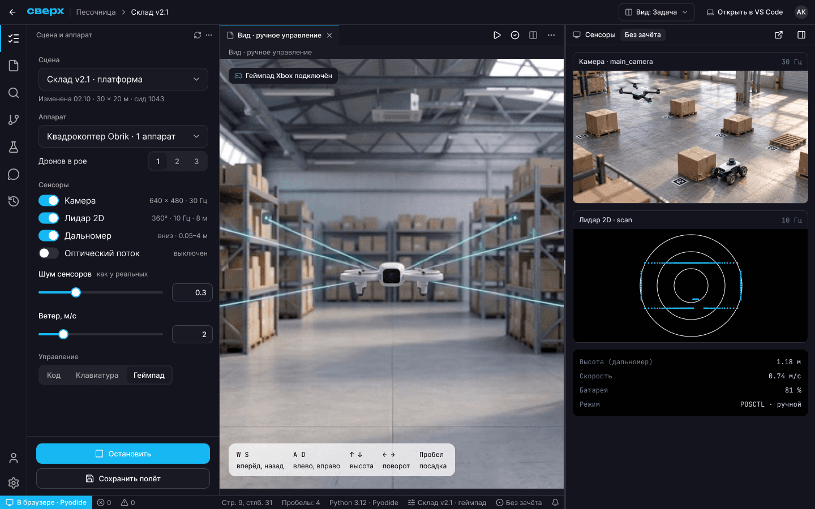Set drones in swarm to 3

[x=196, y=161]
